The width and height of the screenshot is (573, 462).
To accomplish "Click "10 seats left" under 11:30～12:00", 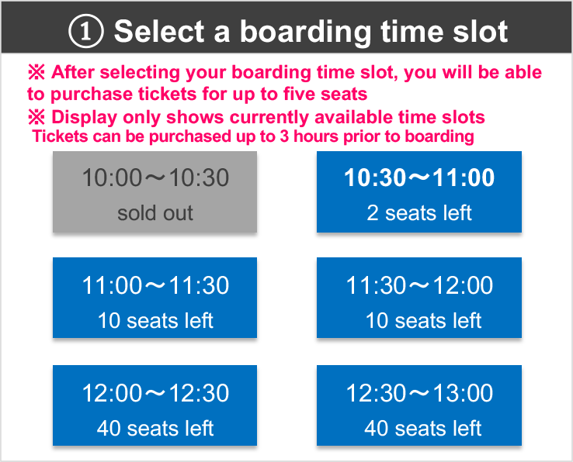I will click(424, 320).
